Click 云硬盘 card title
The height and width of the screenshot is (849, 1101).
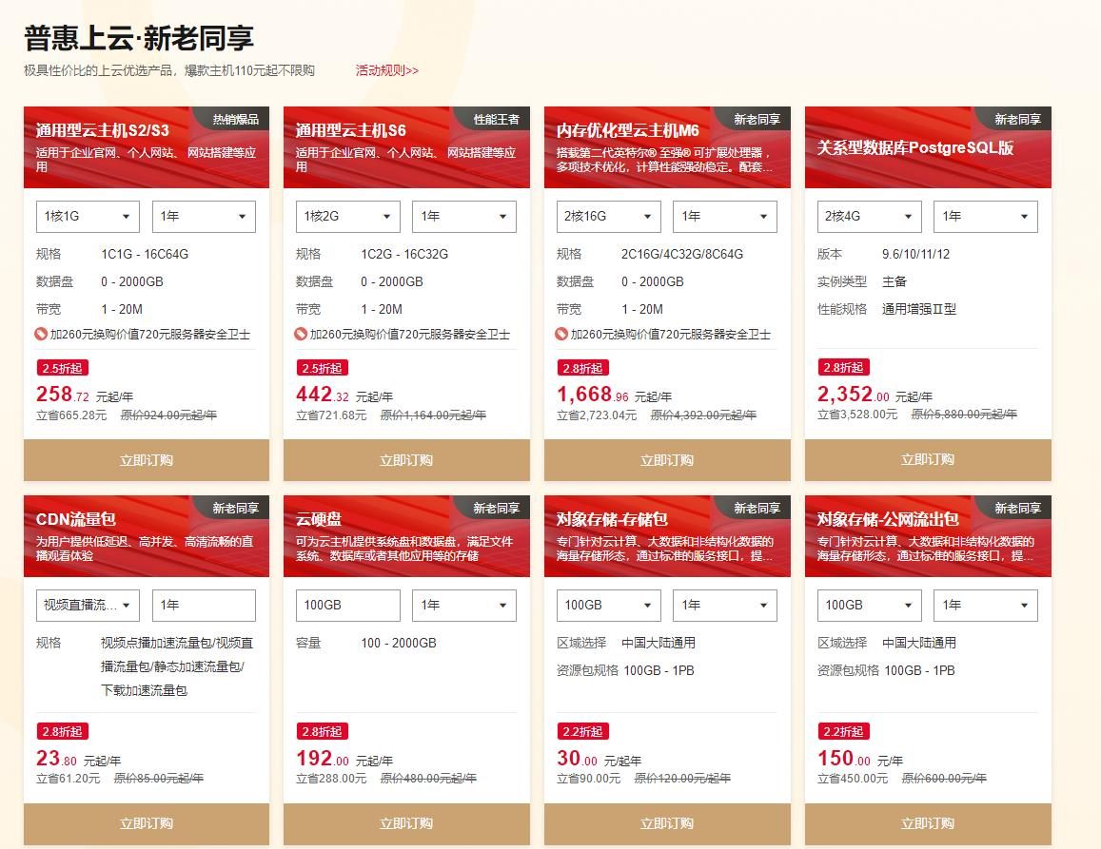coord(319,519)
